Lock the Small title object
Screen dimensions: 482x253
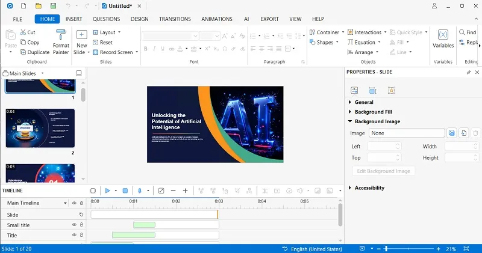[81, 225]
